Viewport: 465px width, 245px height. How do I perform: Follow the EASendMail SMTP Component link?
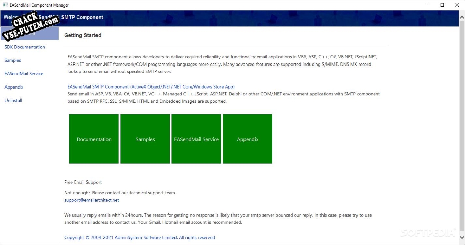tap(151, 87)
